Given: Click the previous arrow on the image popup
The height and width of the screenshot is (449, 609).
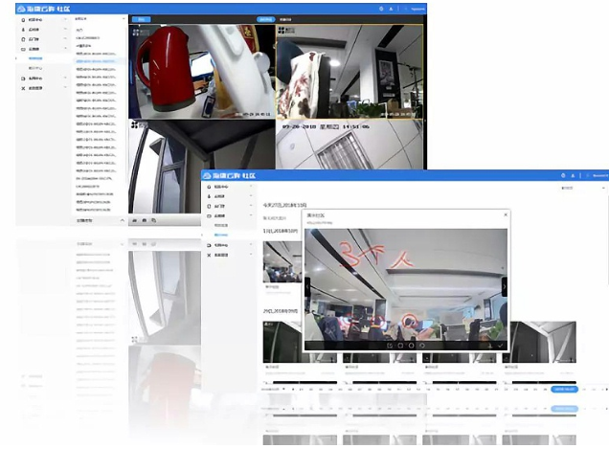Looking at the screenshot, I should [x=307, y=286].
